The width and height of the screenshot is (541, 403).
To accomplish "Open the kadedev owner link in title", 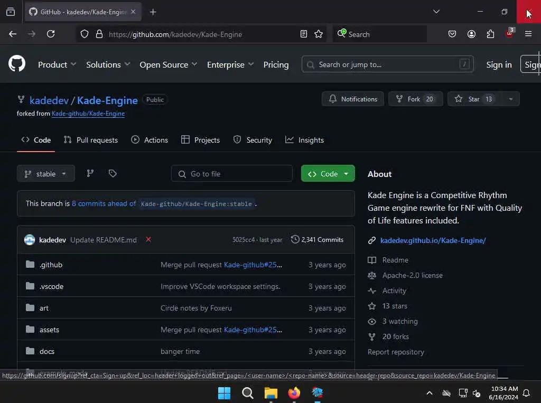I will pos(49,100).
